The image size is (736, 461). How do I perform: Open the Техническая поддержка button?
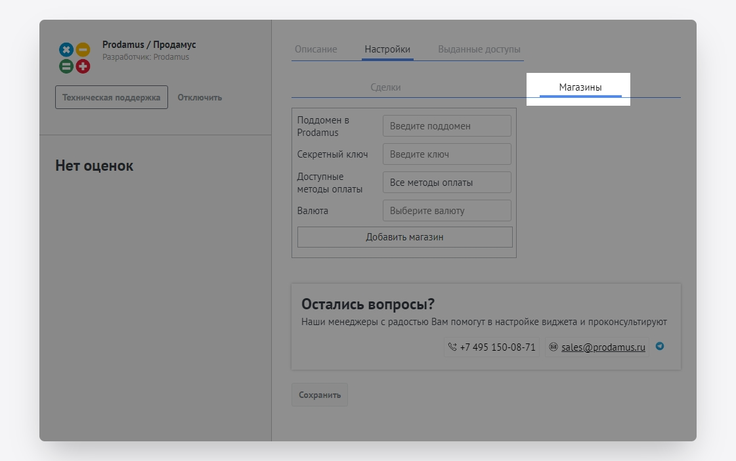tap(111, 97)
